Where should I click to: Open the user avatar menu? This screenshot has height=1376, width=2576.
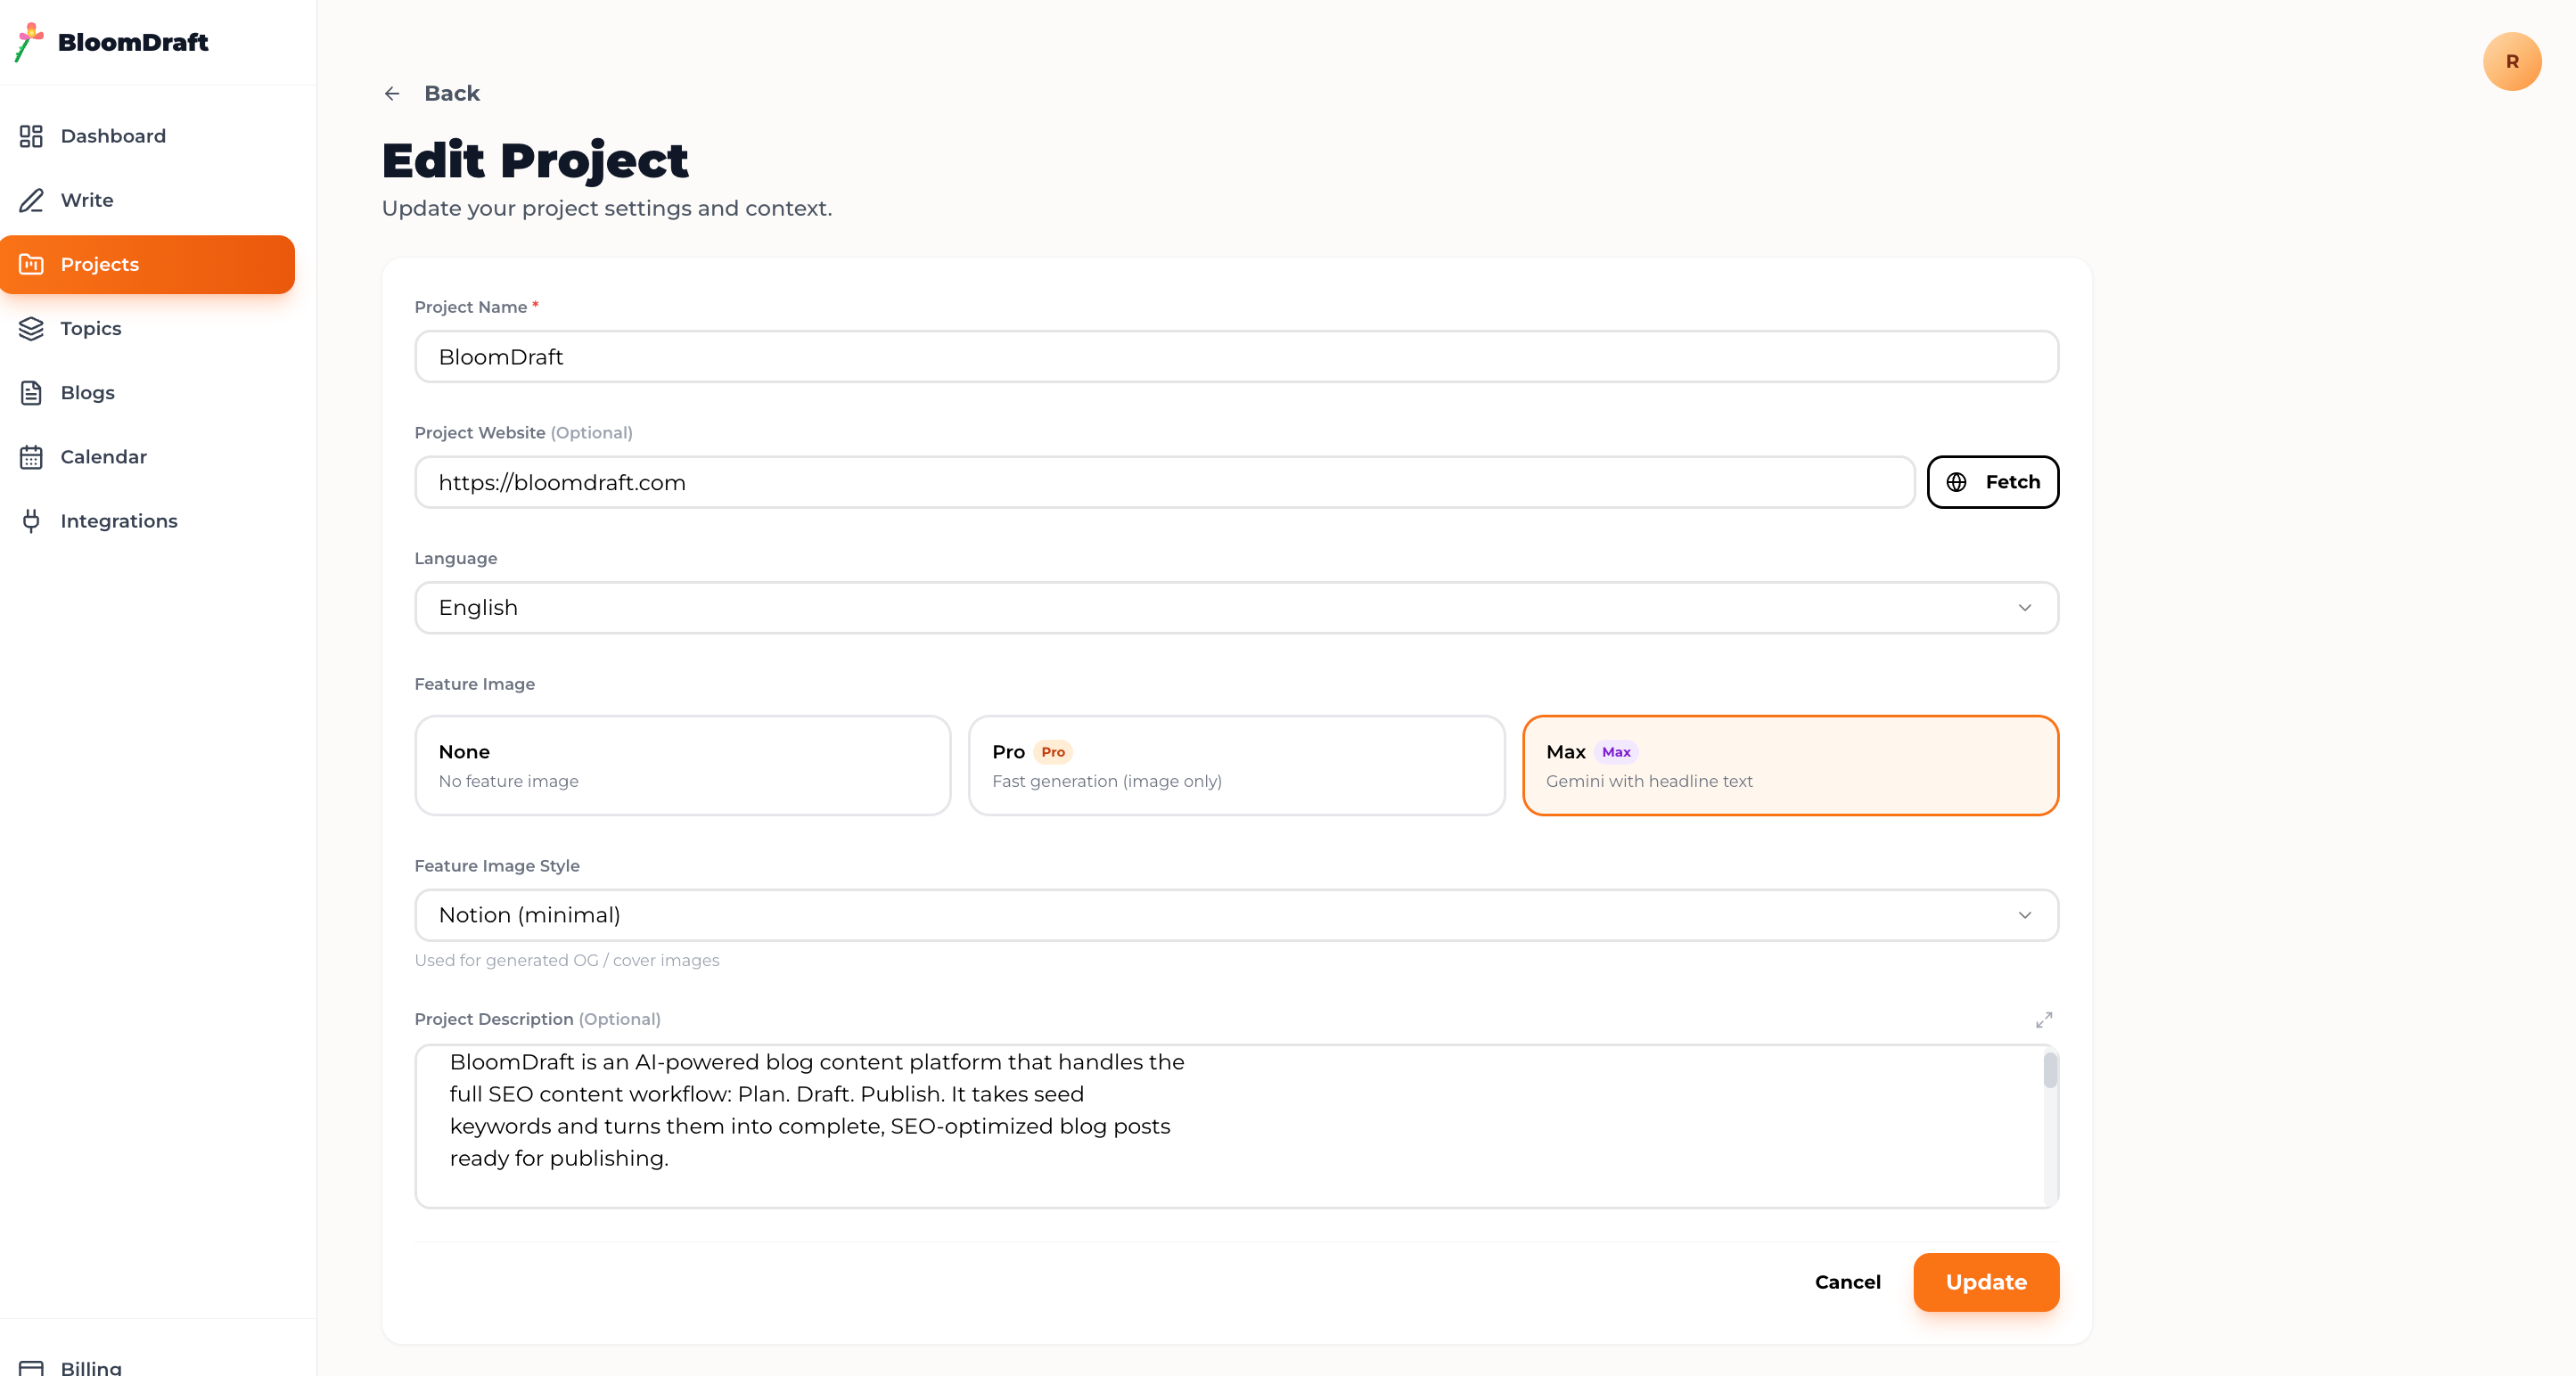(x=2511, y=62)
